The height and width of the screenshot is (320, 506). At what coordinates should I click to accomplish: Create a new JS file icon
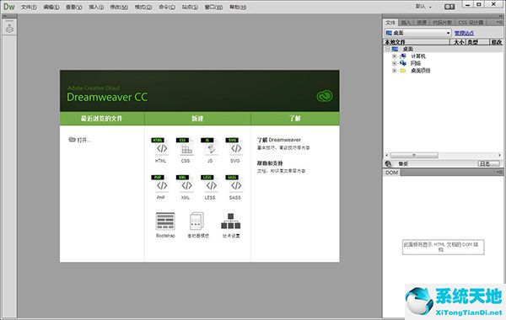pyautogui.click(x=210, y=147)
